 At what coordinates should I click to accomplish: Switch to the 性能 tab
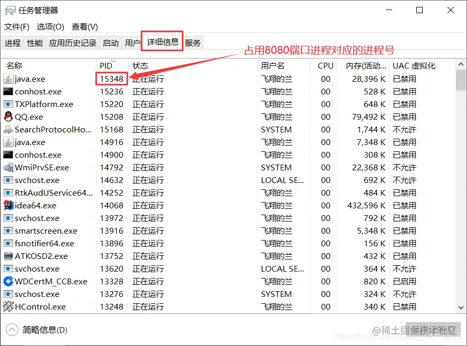(x=35, y=43)
